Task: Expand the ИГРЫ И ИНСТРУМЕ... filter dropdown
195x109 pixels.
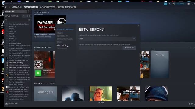Action: click(x=13, y=16)
